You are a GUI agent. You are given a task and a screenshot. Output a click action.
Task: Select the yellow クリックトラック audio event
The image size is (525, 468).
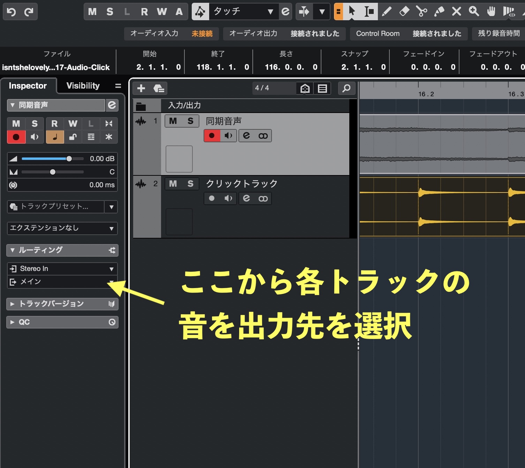point(442,207)
